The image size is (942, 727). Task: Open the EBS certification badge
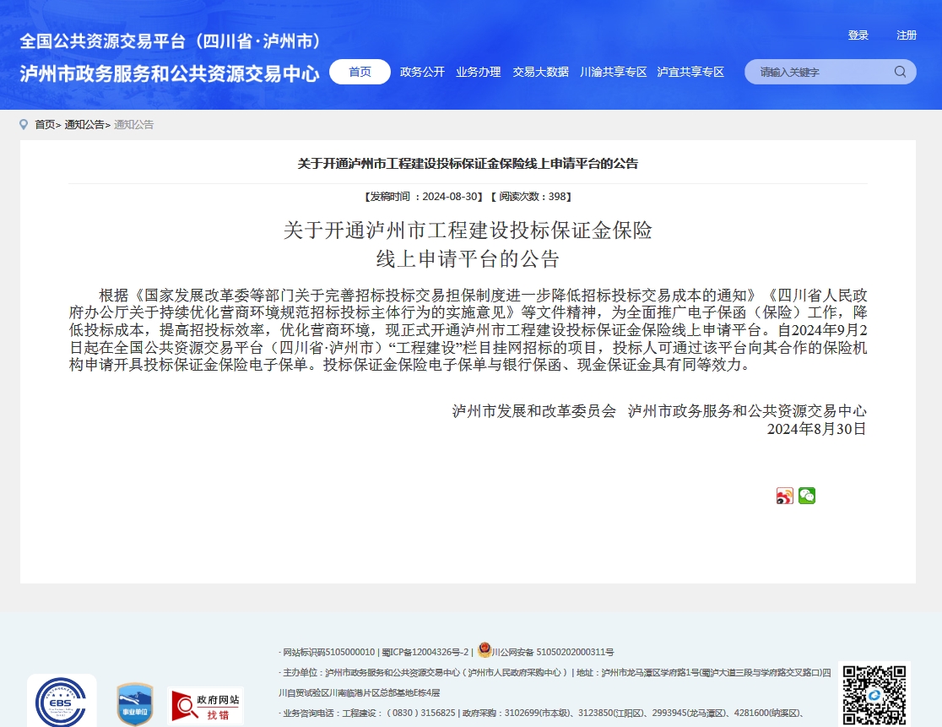click(x=62, y=702)
